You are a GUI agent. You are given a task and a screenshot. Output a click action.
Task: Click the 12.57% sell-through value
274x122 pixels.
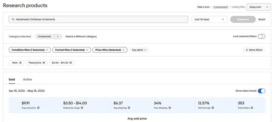(203, 103)
